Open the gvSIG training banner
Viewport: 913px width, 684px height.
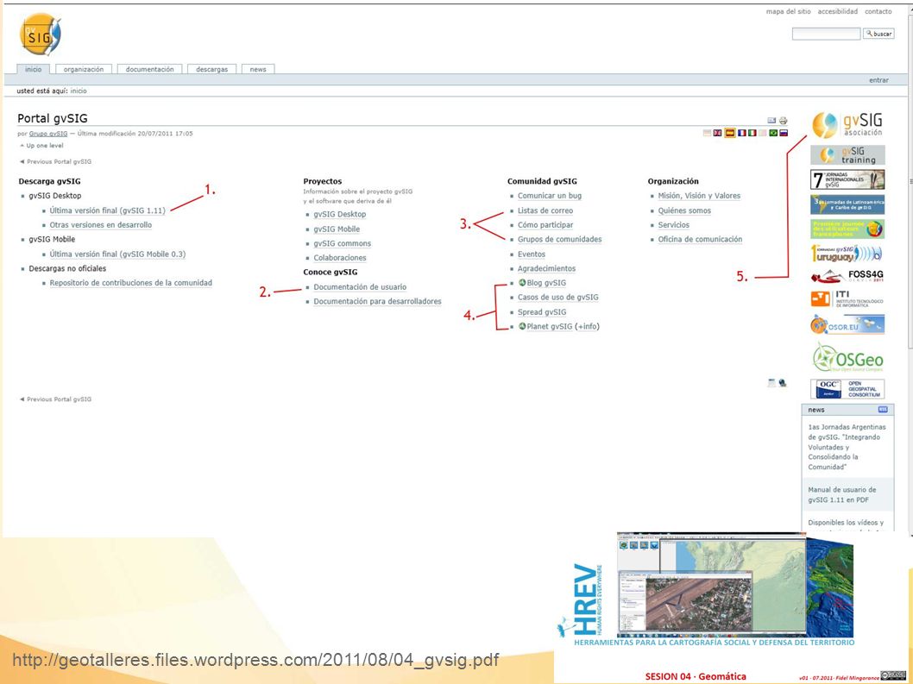(x=847, y=155)
